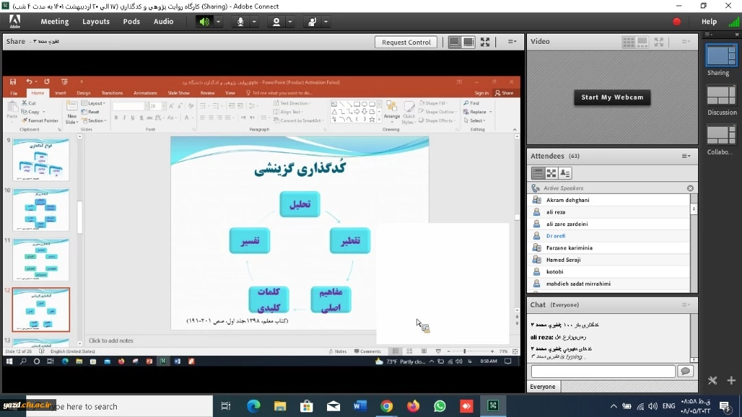Click the add new layout plus icon
The height and width of the screenshot is (417, 742).
coord(731,380)
